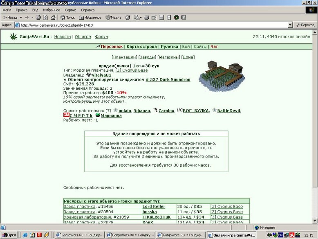Open Карта острова in the navigation bar
Image resolution: width=318 pixels, height=239 pixels.
click(141, 47)
